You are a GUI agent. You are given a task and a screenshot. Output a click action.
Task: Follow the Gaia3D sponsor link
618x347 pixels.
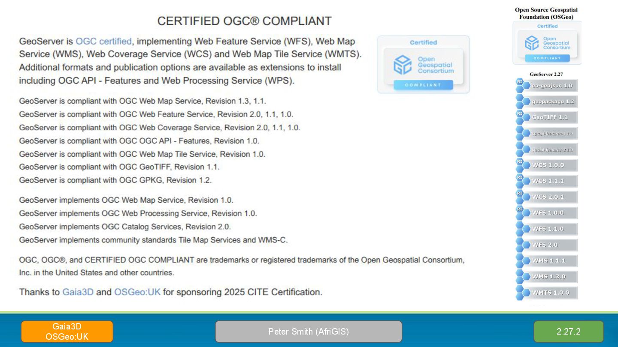coord(78,292)
